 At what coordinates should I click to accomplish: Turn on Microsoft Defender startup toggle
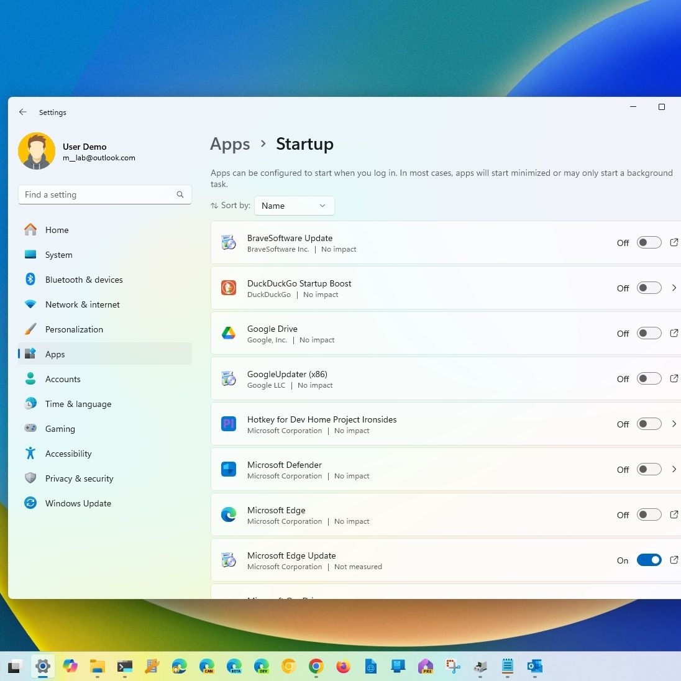point(649,469)
